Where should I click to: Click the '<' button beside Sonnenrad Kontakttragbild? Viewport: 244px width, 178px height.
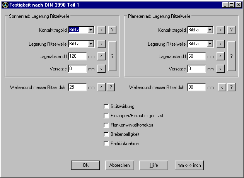pyautogui.click(x=101, y=30)
